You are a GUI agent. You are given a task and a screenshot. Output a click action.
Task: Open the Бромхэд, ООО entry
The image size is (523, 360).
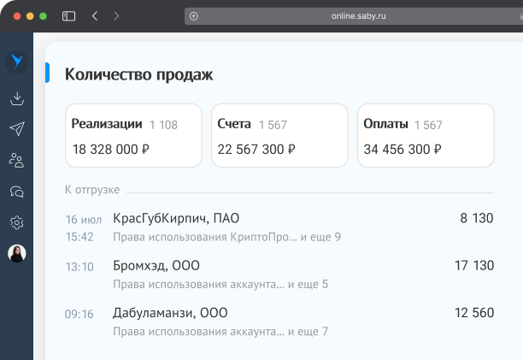pos(155,267)
